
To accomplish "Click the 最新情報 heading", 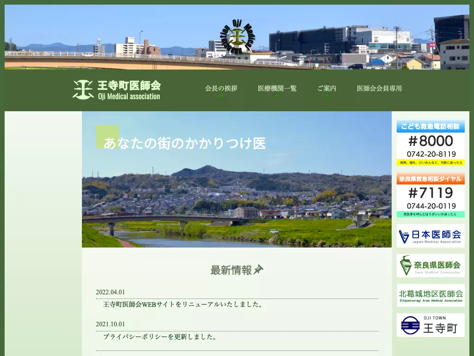I will point(231,270).
